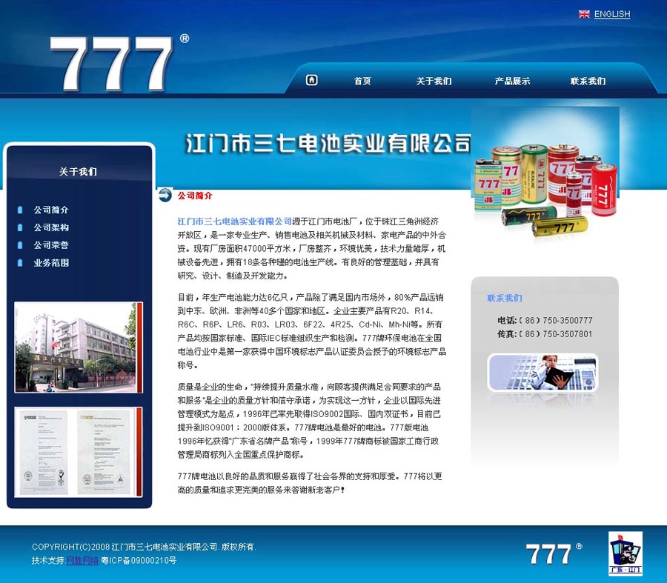Click bullet icon next to 公司简介

(x=19, y=210)
